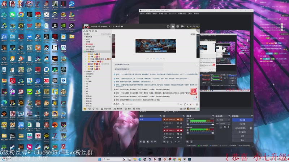The image size is (289, 162).
Task: Open source properties gear in OBS sources panel
Action: (171, 141)
